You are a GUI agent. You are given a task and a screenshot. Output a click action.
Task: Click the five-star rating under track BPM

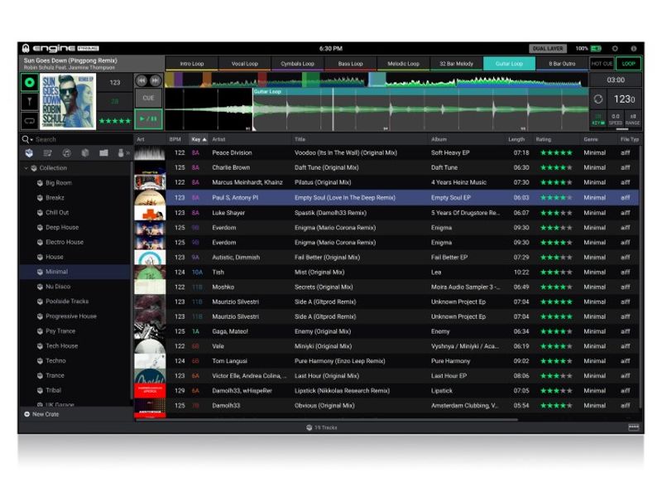coord(115,121)
